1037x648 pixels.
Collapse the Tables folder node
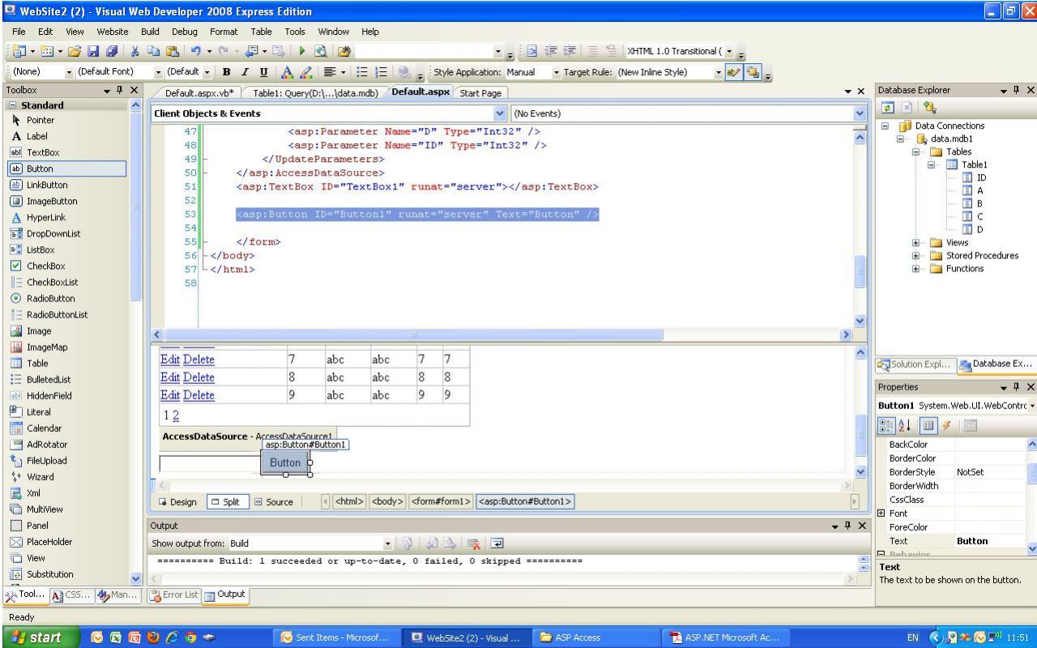[916, 151]
